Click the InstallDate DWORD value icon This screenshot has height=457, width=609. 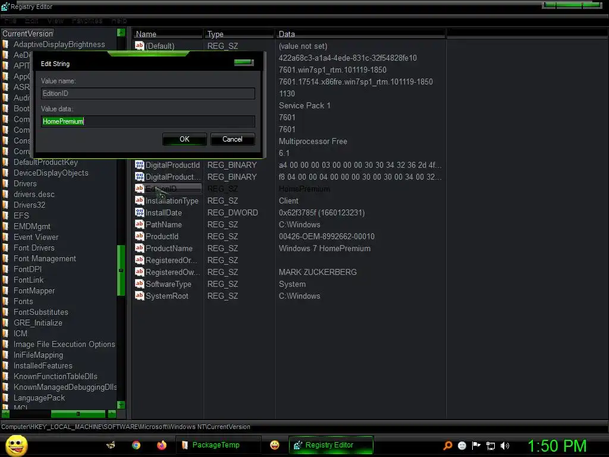click(x=139, y=212)
